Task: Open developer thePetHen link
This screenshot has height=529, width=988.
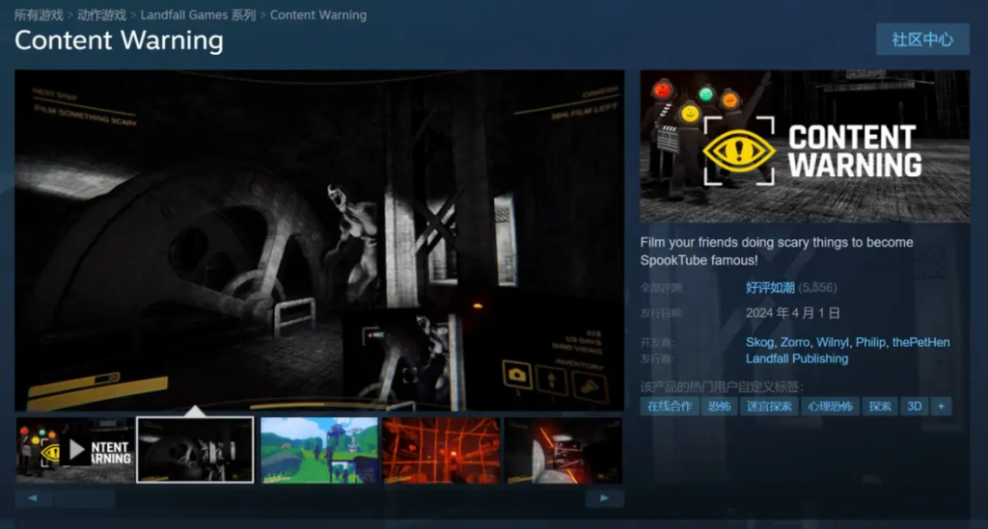Action: [x=920, y=342]
